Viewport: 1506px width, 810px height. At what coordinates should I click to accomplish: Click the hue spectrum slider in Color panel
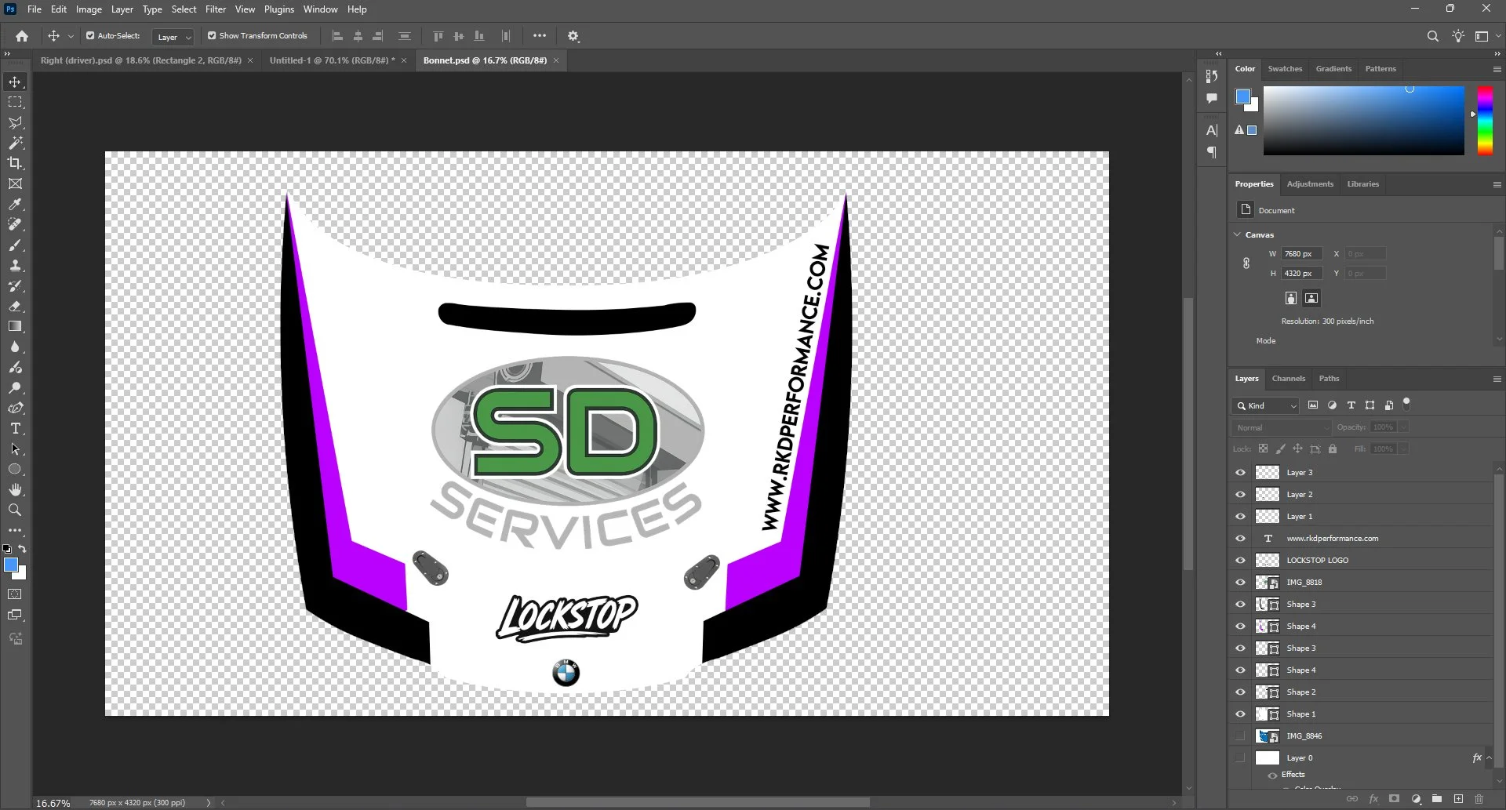pyautogui.click(x=1485, y=121)
